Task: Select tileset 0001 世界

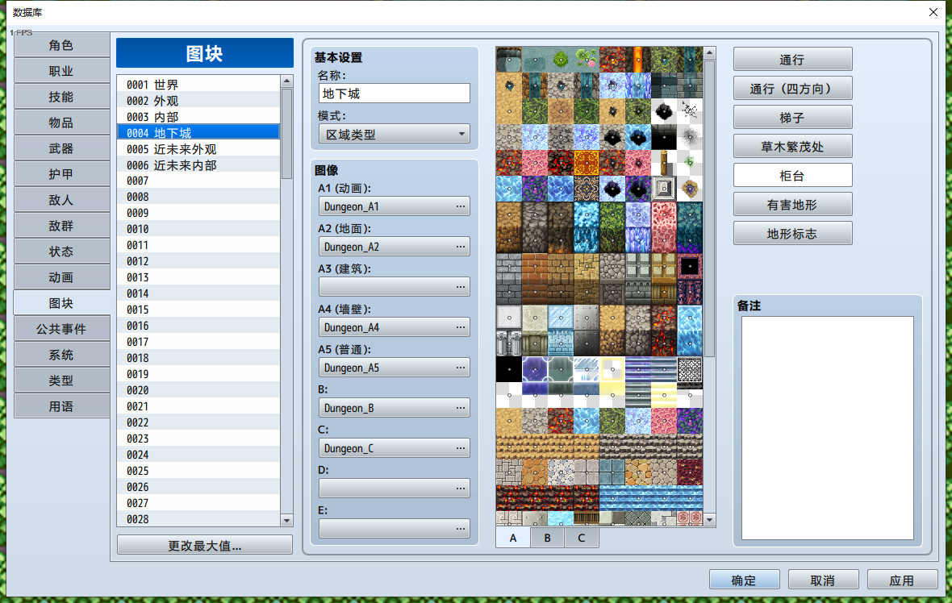Action: tap(198, 85)
